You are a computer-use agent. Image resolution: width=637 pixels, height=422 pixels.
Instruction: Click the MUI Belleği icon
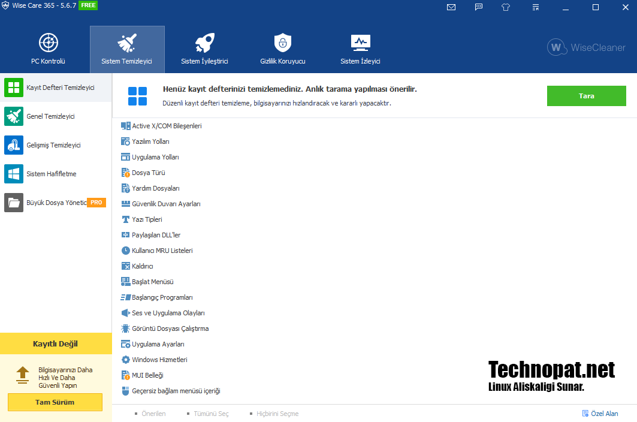[x=125, y=375]
